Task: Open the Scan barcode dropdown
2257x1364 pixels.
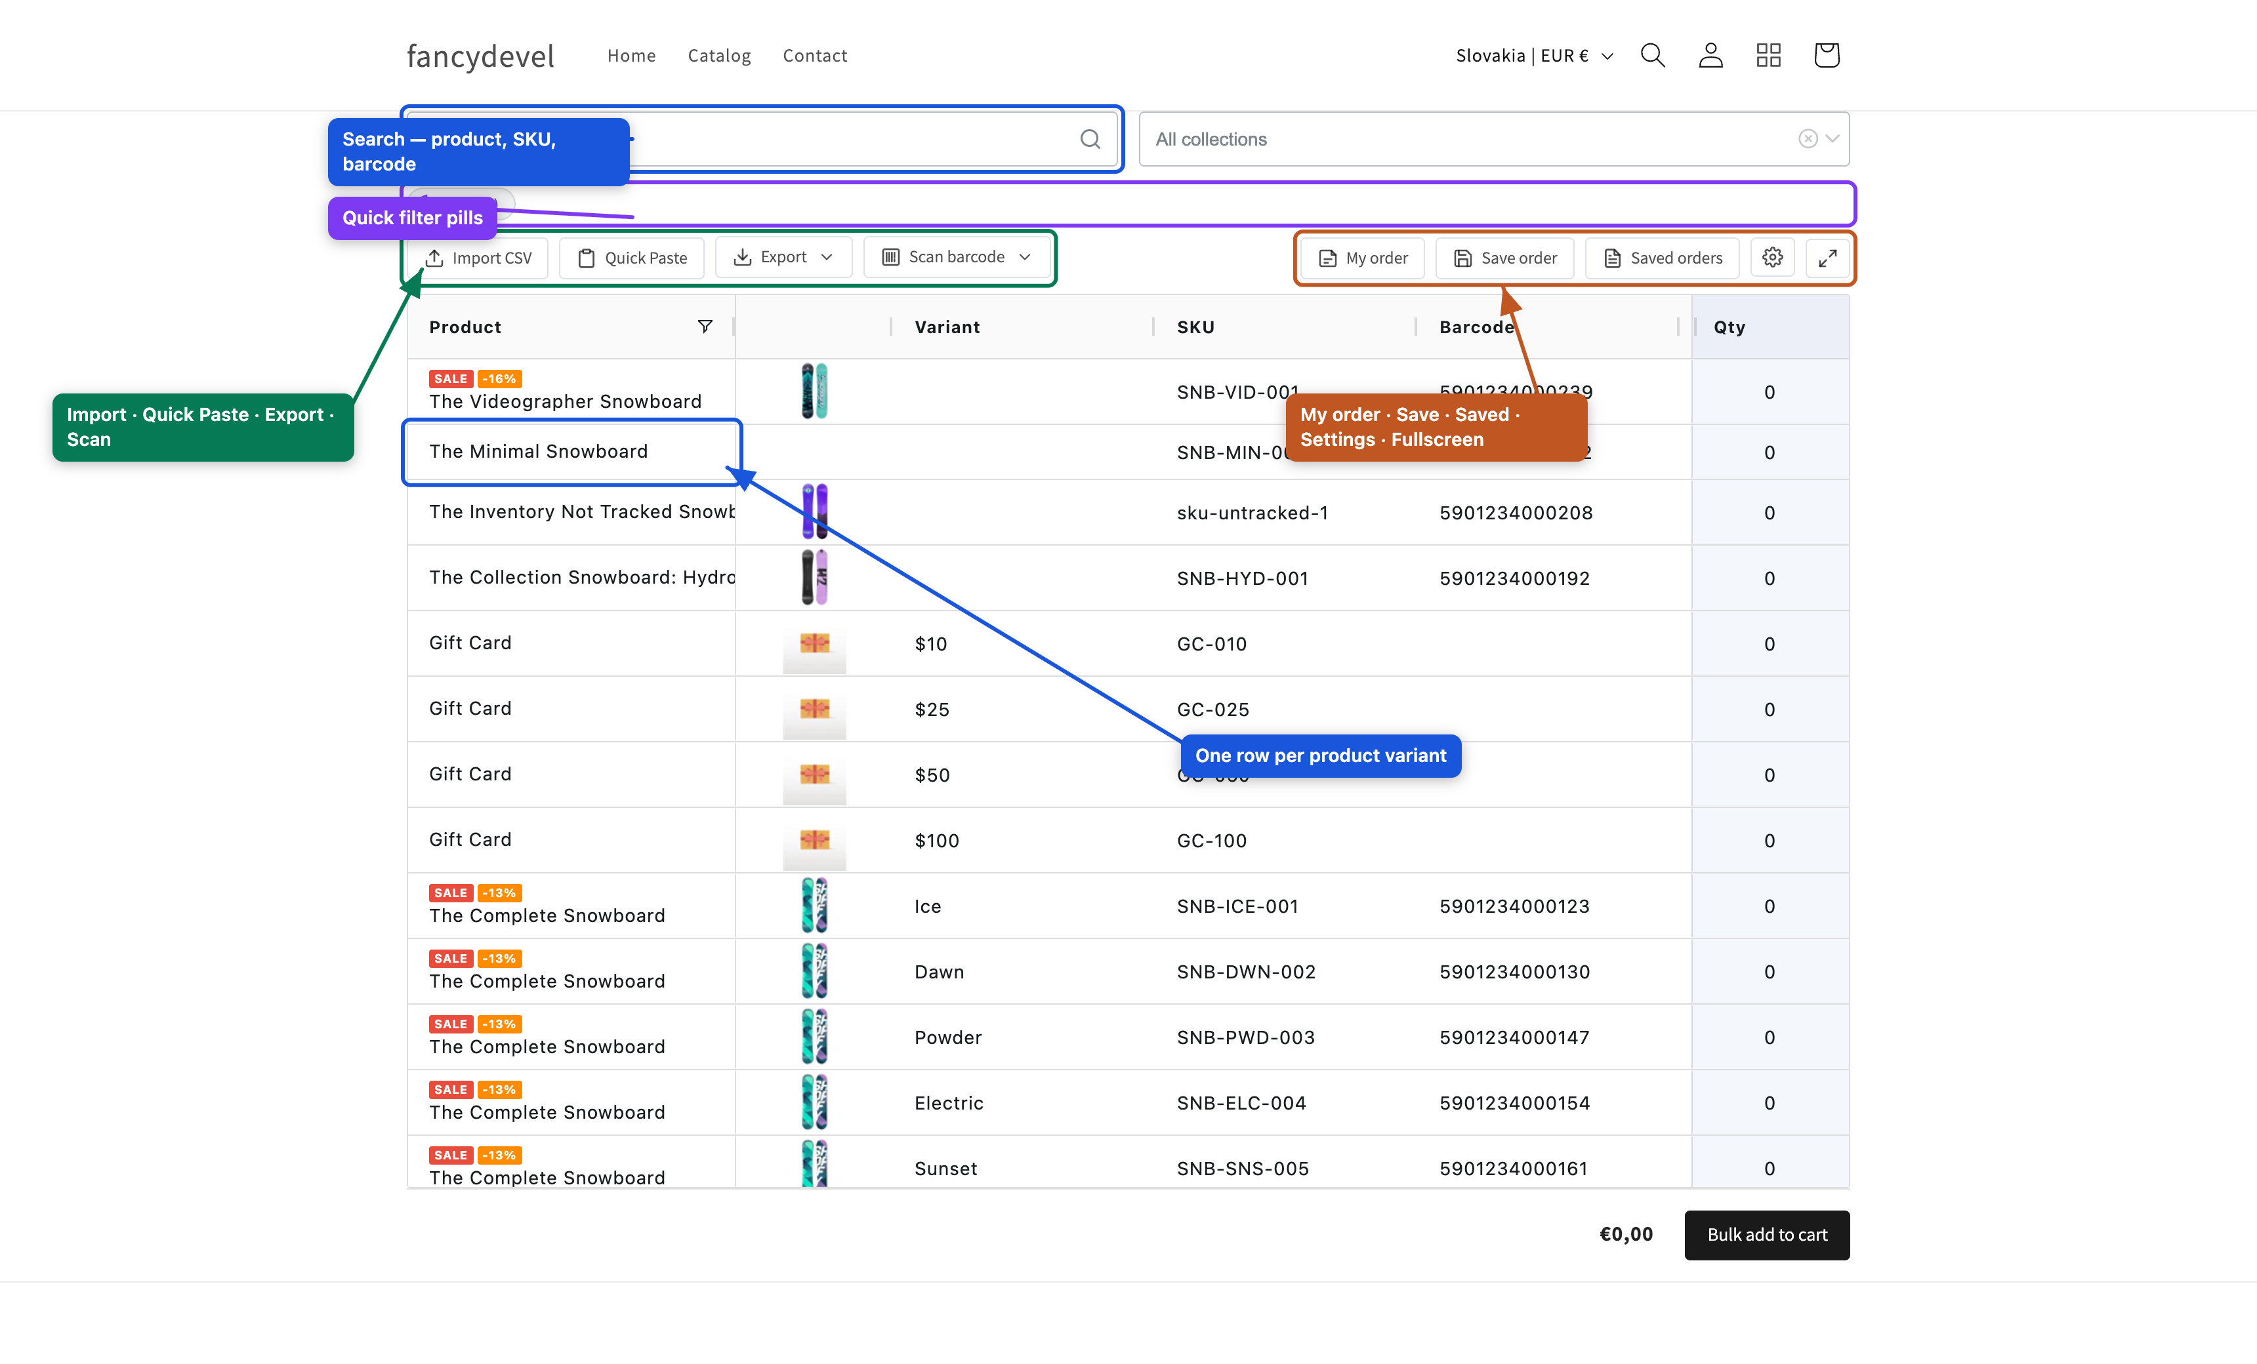Action: pyautogui.click(x=957, y=257)
